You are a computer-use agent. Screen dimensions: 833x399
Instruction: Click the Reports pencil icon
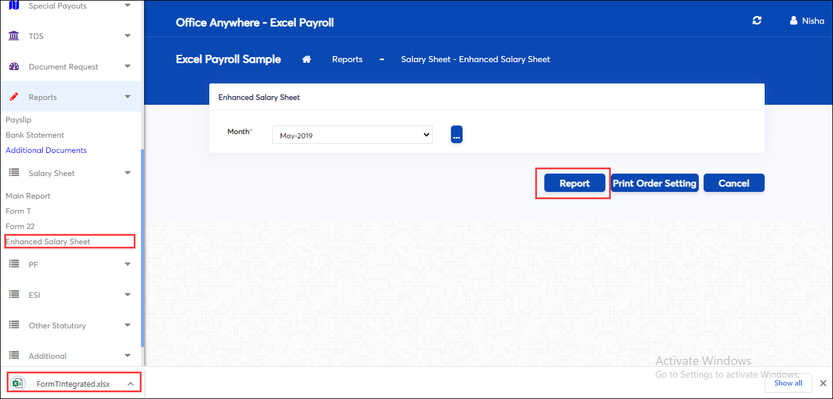click(x=14, y=97)
